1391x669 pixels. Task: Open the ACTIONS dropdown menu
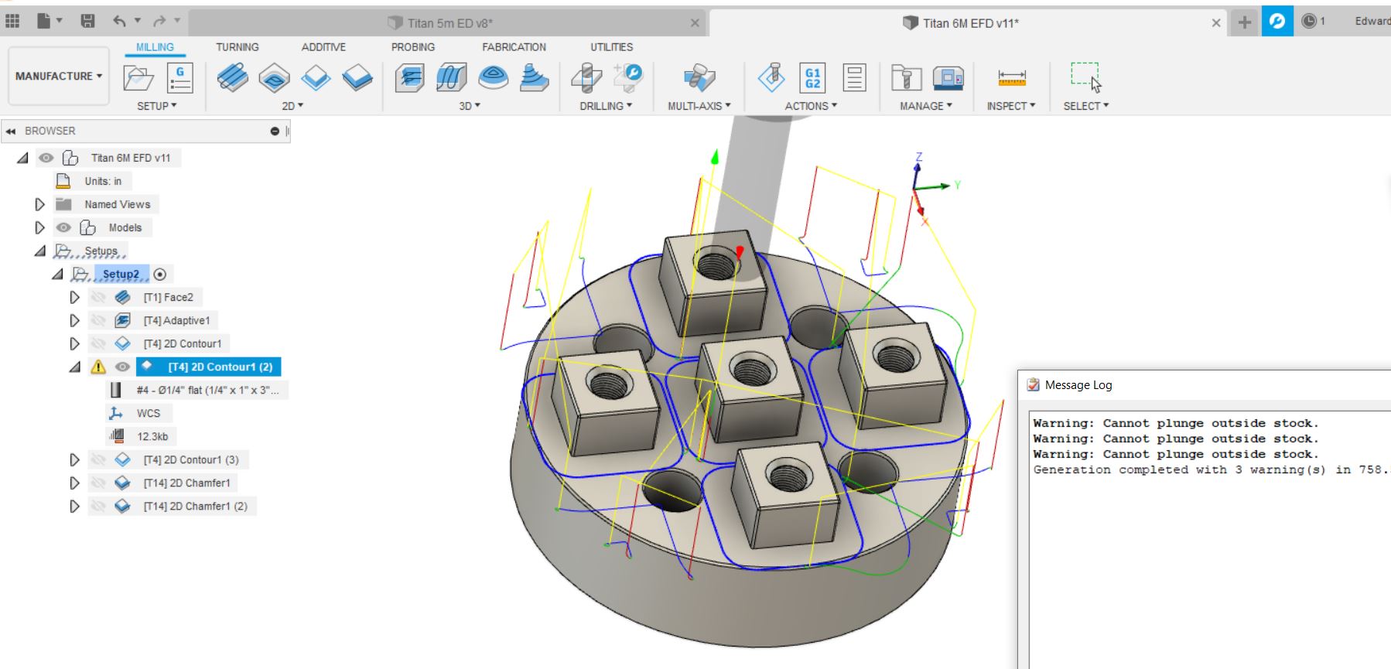click(811, 106)
